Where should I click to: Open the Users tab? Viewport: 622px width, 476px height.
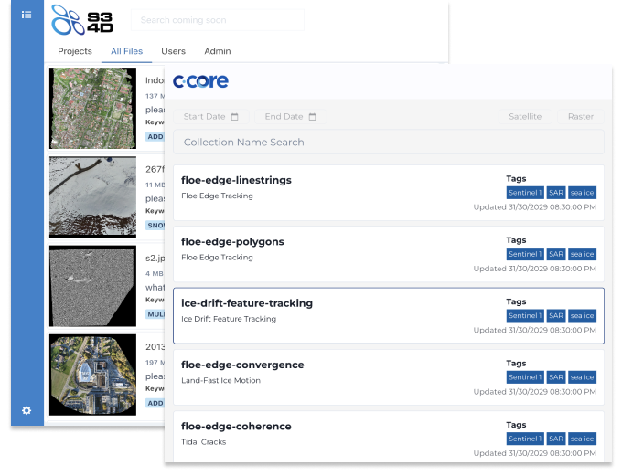pyautogui.click(x=173, y=51)
